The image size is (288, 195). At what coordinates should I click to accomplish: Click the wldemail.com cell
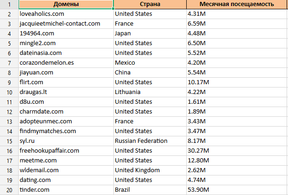pos(66,170)
